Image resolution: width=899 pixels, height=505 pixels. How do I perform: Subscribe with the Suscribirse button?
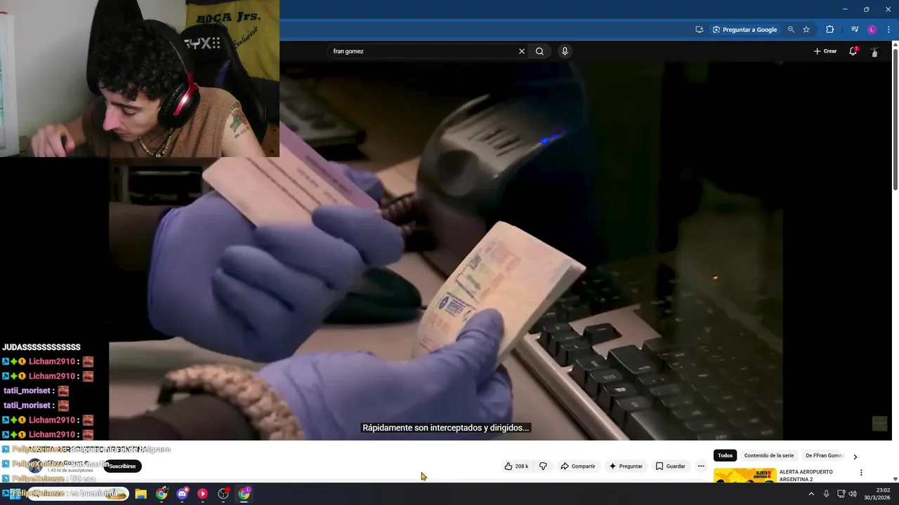click(x=122, y=466)
